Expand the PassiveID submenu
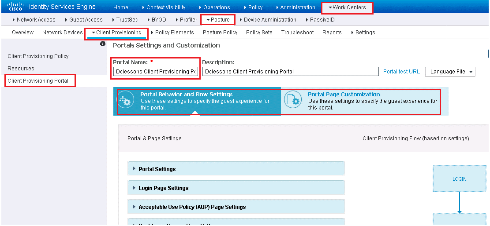Viewport: 490px width, 226px height. click(x=320, y=20)
